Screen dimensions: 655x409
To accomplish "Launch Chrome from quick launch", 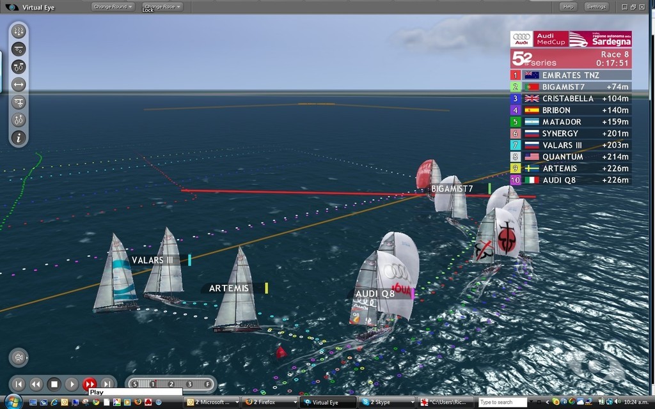I will [x=96, y=403].
